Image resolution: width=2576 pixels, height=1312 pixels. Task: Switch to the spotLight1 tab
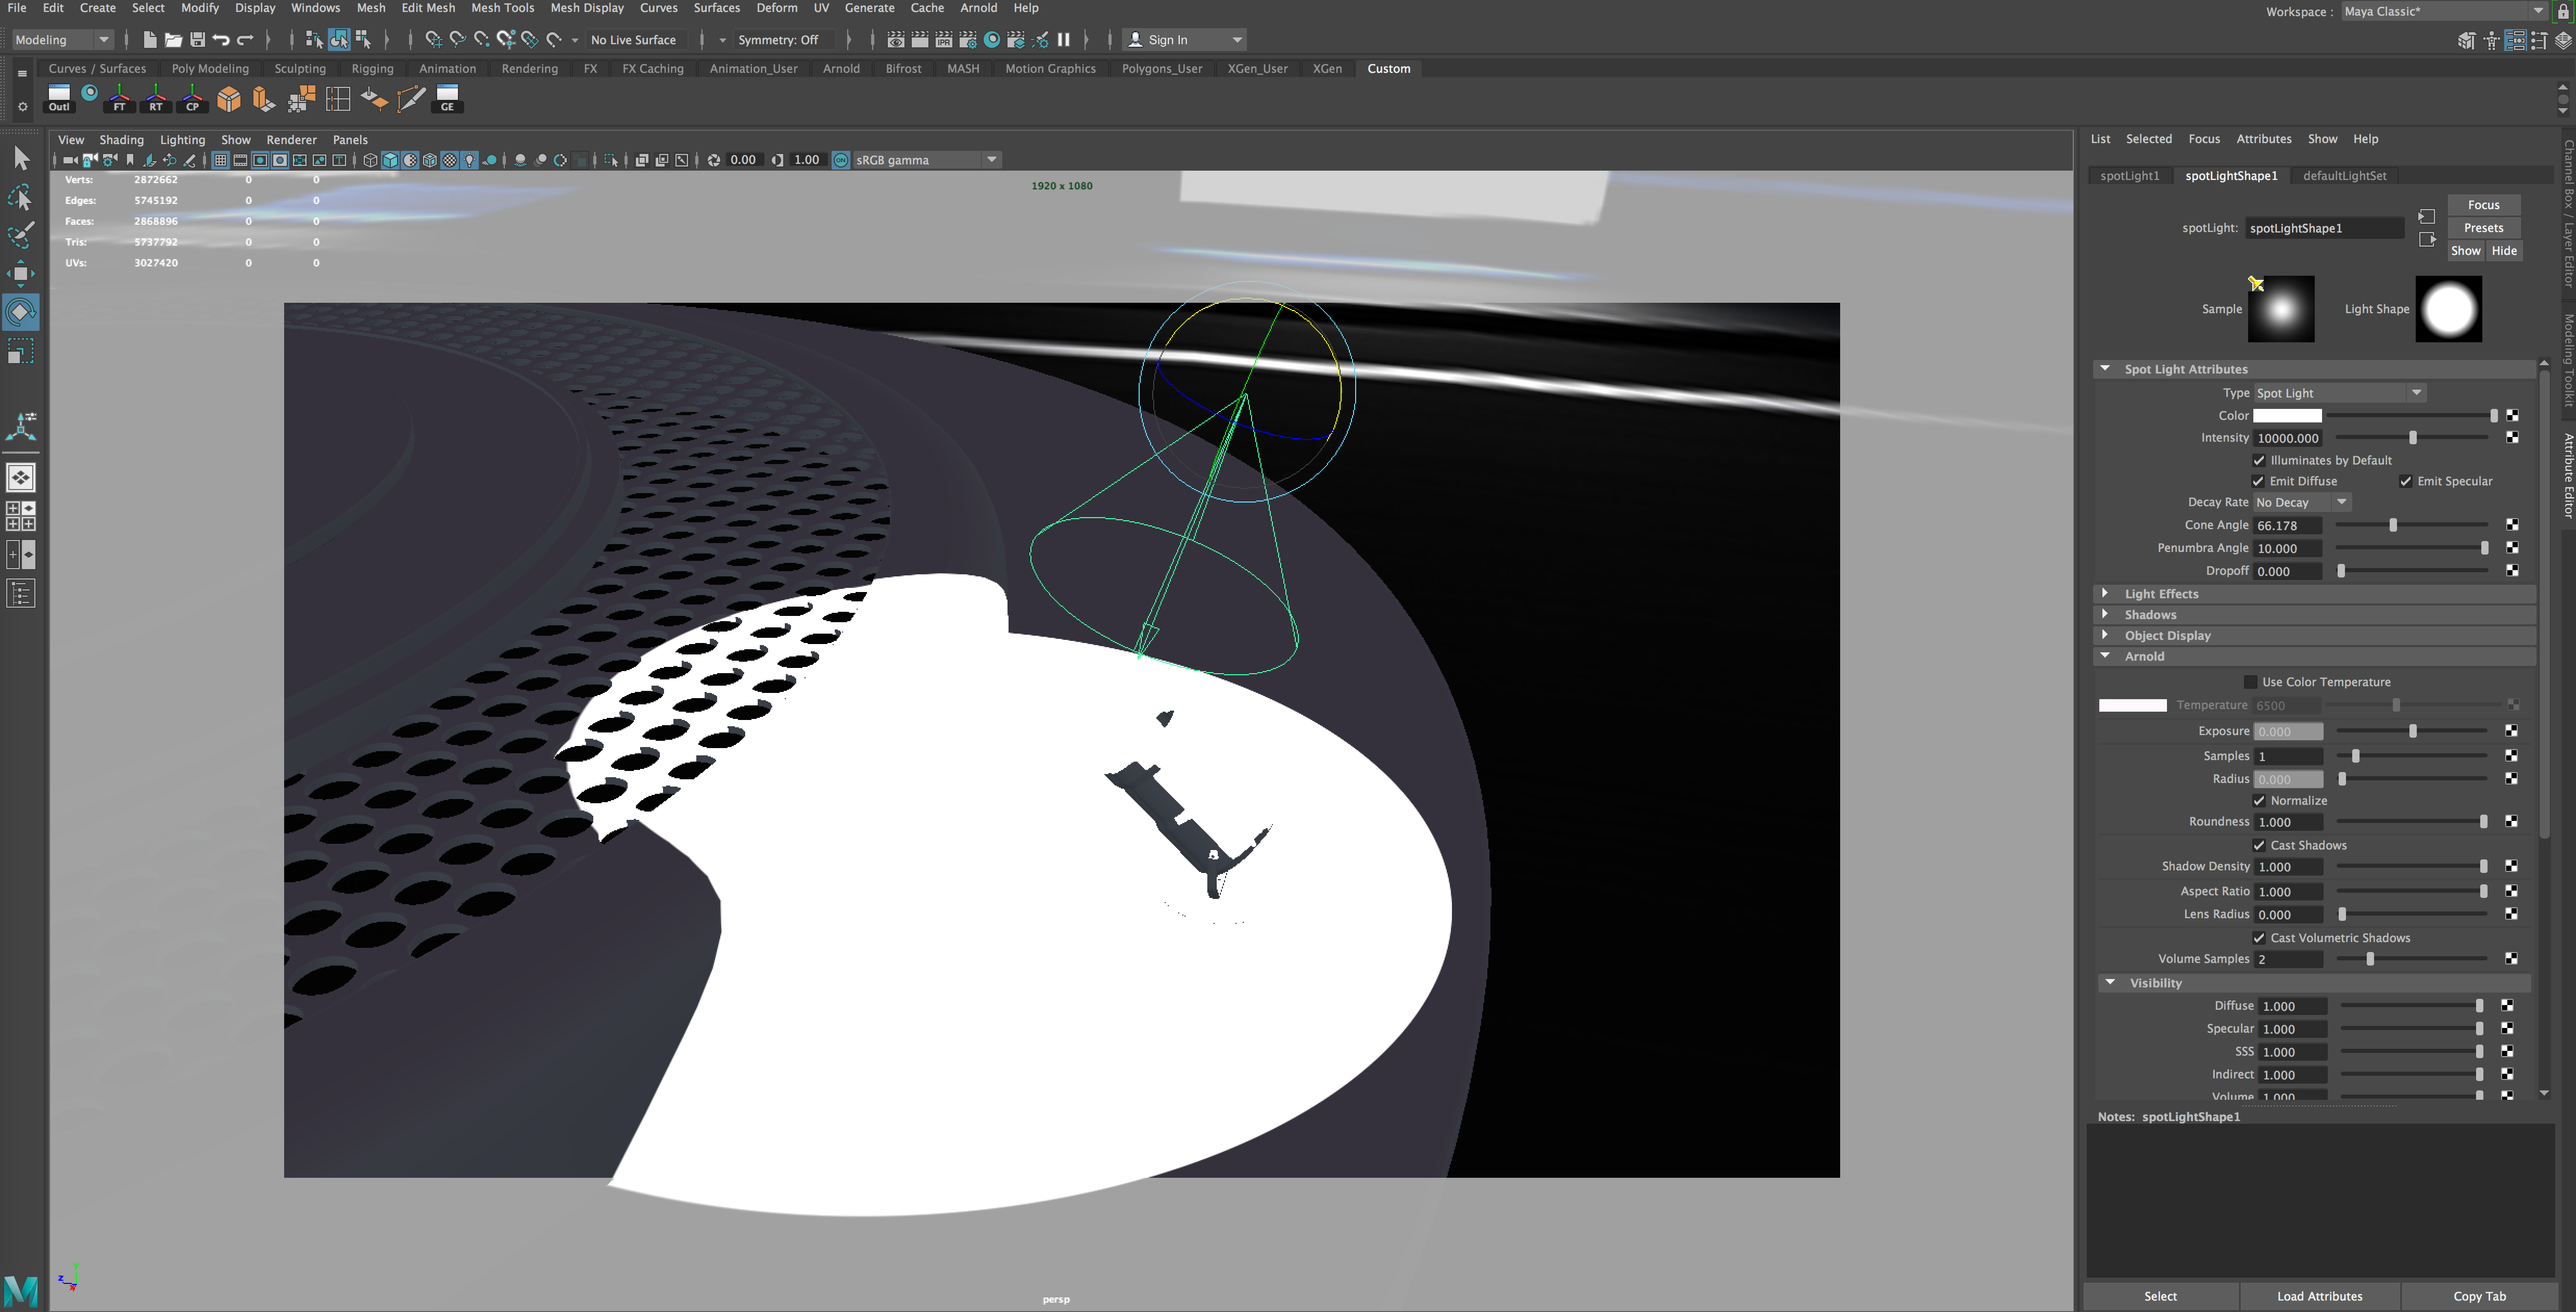click(2129, 176)
